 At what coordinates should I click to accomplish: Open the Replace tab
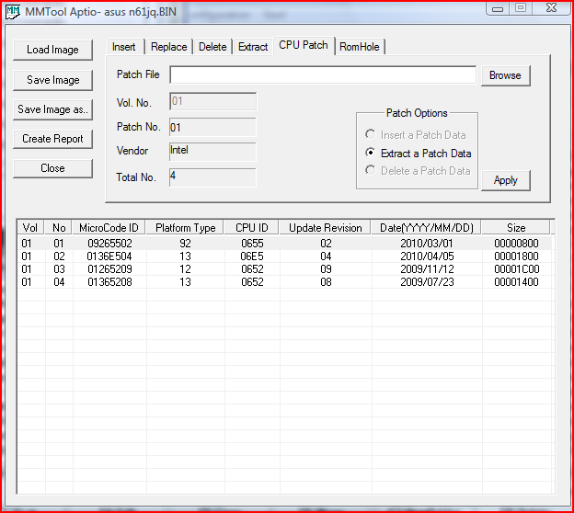[168, 47]
